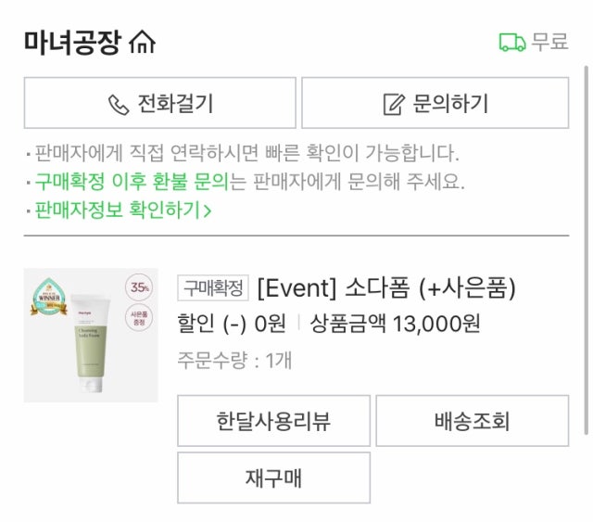
Task: Click the green delivery truck icon
Action: coord(511,43)
